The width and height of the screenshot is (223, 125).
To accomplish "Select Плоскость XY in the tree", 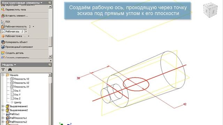I will click(x=20, y=87).
